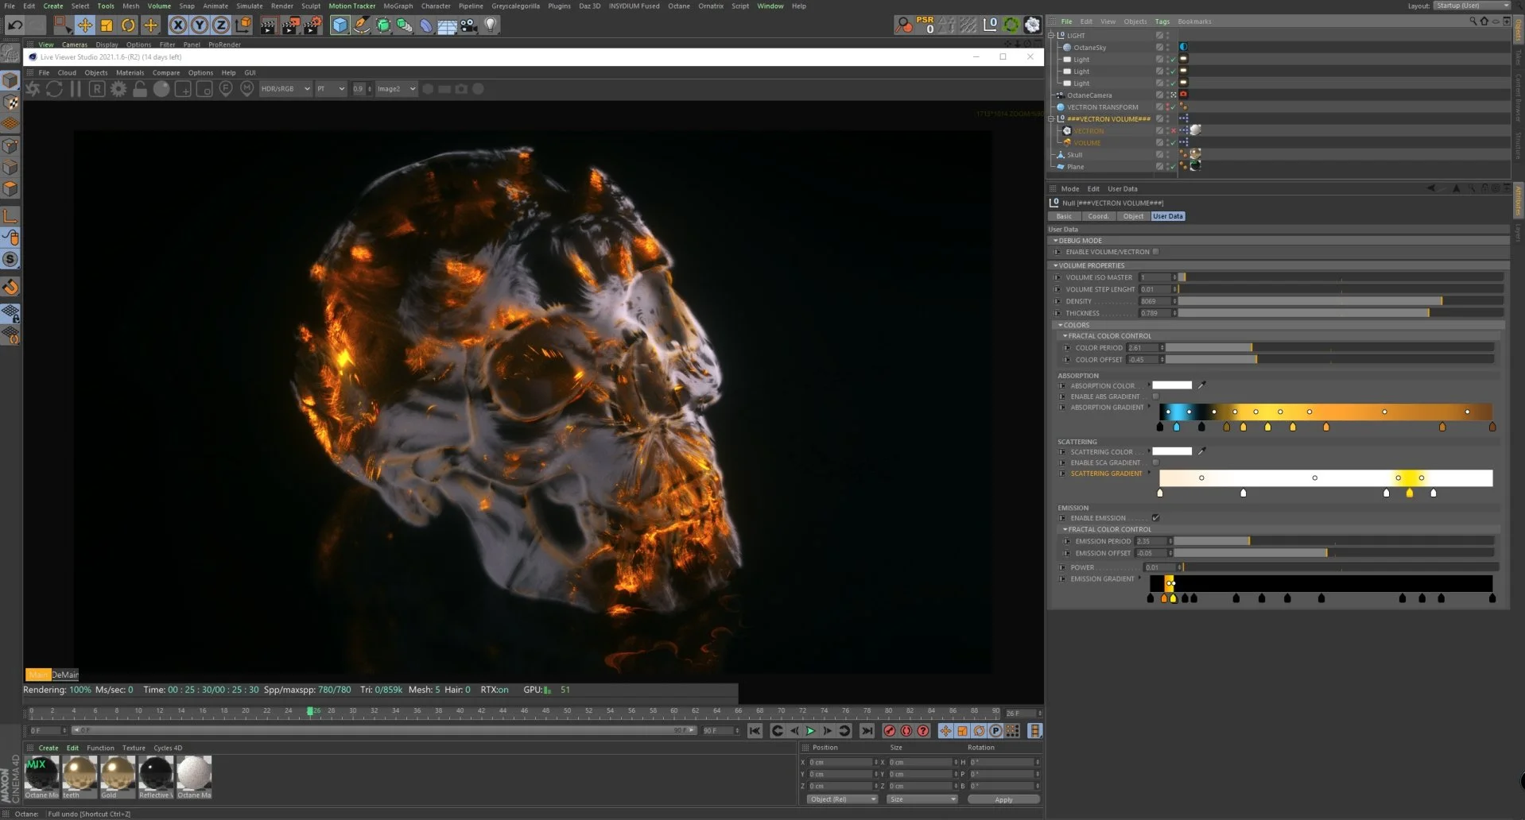Lock the Y axis in the toolbar
This screenshot has height=820, width=1525.
199,25
